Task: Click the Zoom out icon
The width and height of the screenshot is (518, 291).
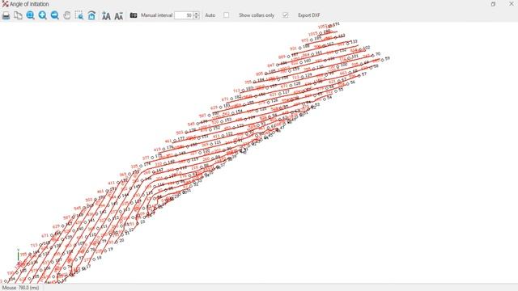Action: pyautogui.click(x=55, y=15)
